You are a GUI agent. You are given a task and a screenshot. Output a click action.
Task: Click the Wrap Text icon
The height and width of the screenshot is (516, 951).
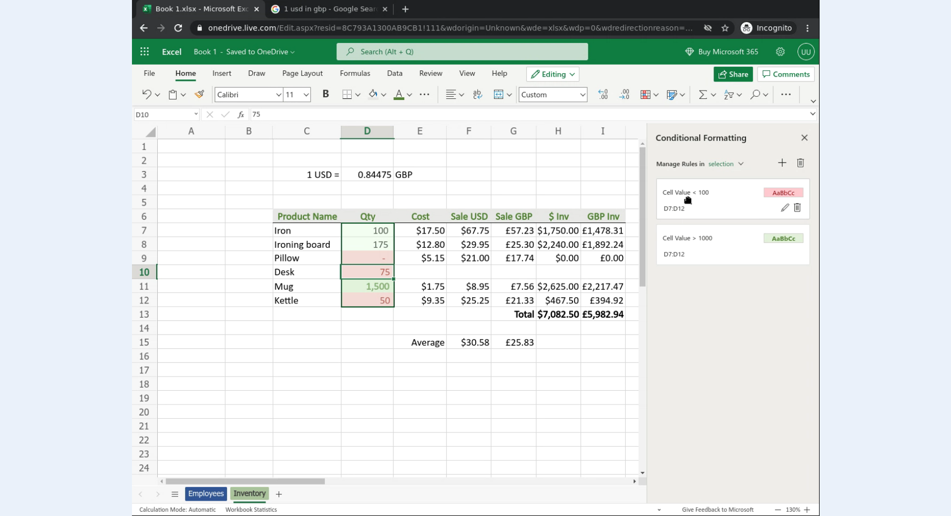(x=477, y=95)
